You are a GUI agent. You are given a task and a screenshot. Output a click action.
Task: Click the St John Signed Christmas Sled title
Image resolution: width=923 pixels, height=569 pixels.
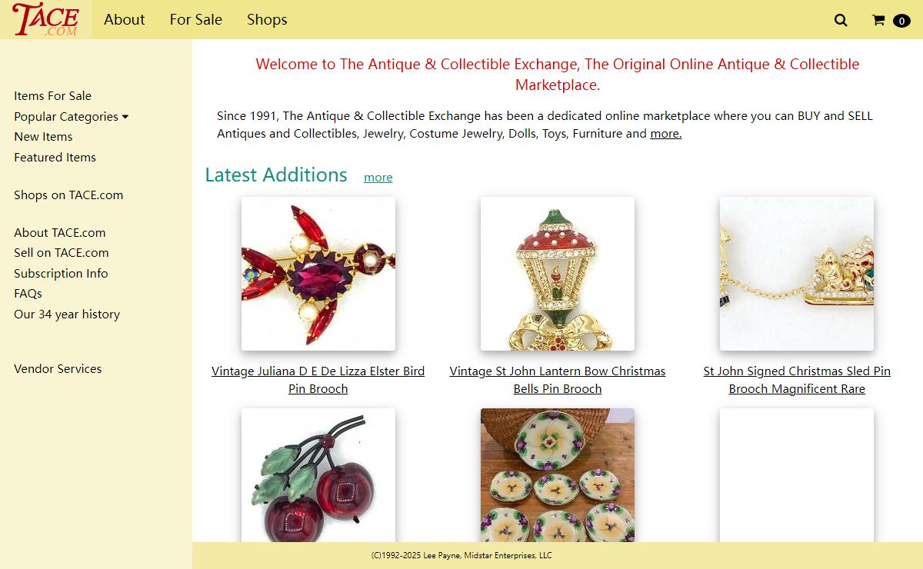797,380
